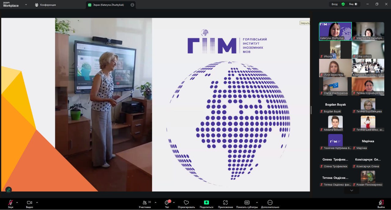This screenshot has height=210, width=391.
Task: Open the Zoom Workplace dropdown chevron
Action: [26, 5]
